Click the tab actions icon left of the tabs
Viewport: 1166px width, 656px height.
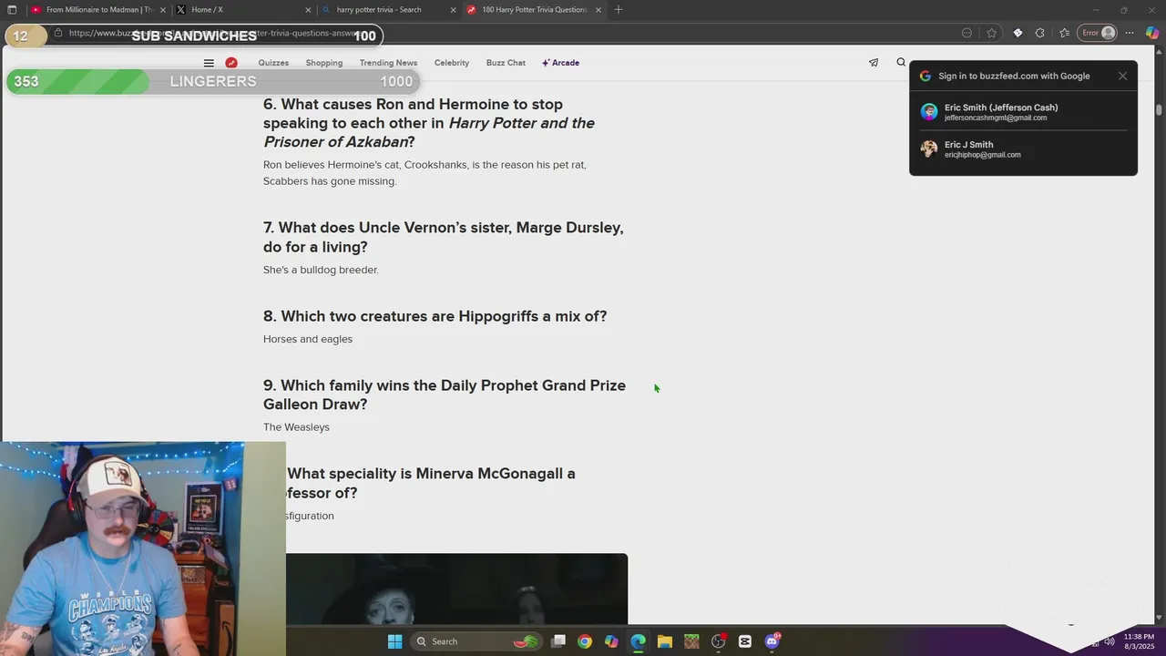[12, 9]
